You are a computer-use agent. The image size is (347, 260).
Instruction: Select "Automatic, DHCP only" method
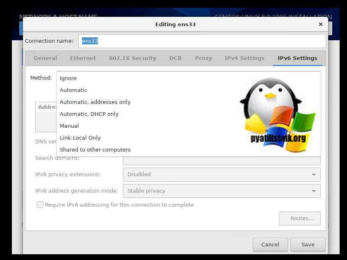[x=188, y=114]
